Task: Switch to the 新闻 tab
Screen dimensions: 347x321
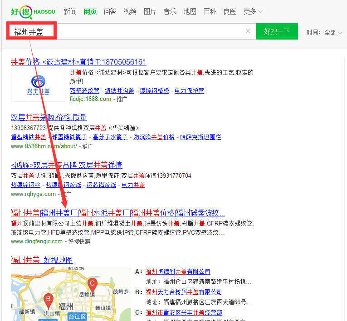Action: click(x=70, y=11)
